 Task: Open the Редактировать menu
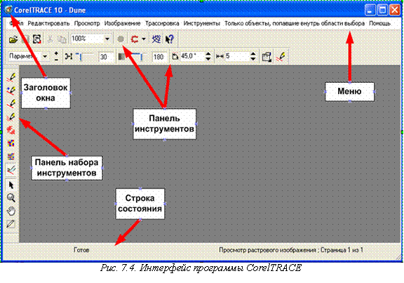click(48, 23)
